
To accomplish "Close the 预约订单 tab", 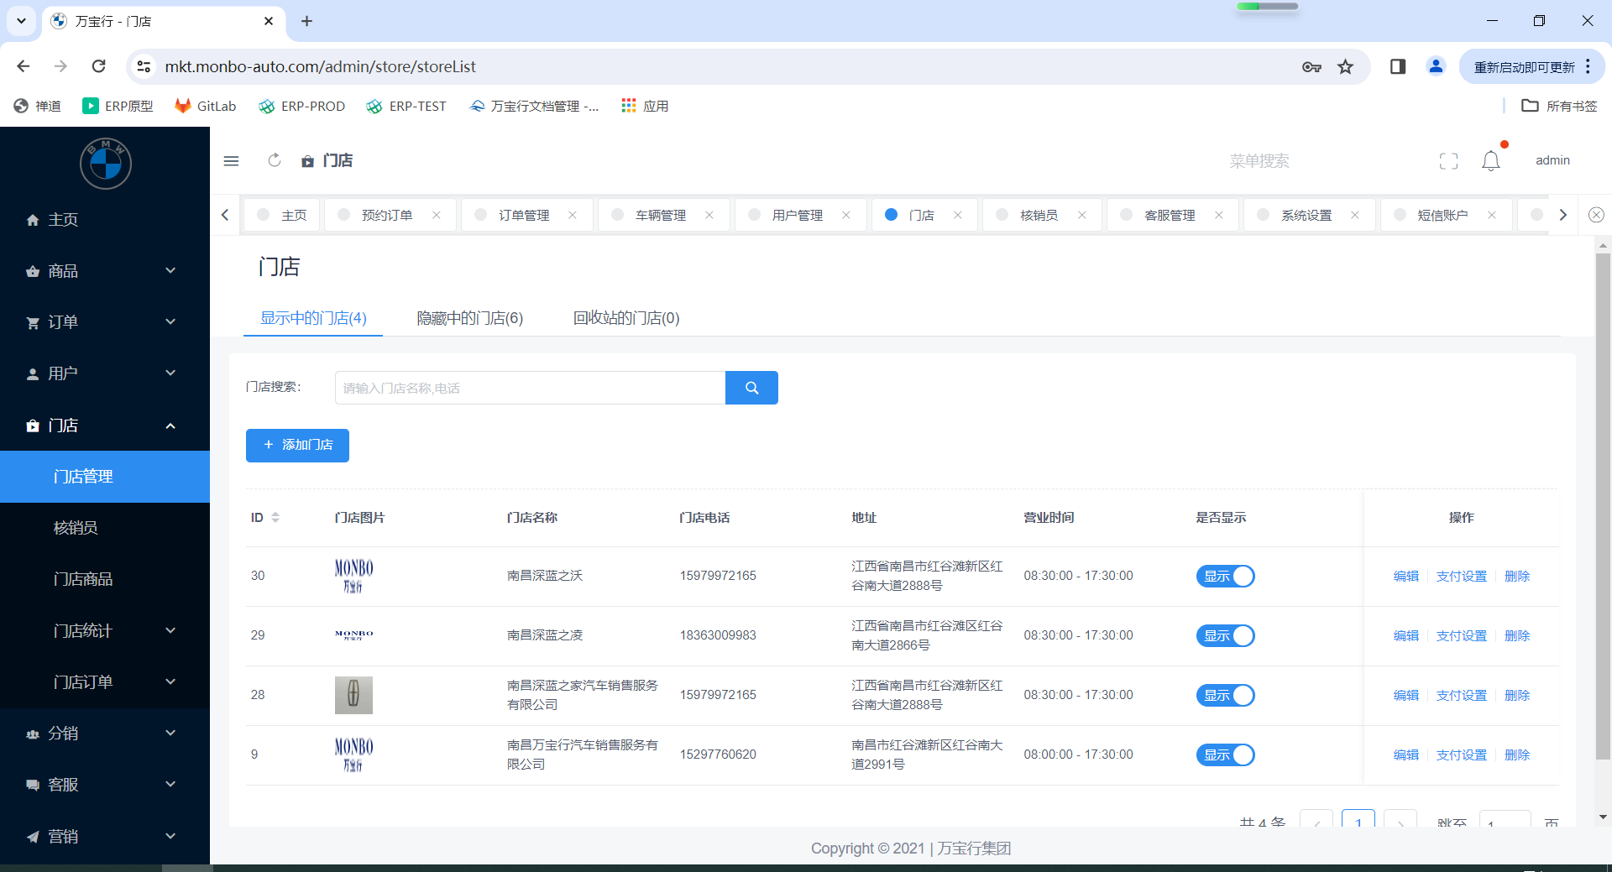I will tap(437, 215).
